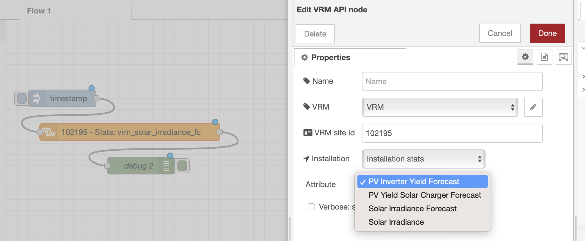
Task: Edit VRM config with pencil icon
Action: 533,107
